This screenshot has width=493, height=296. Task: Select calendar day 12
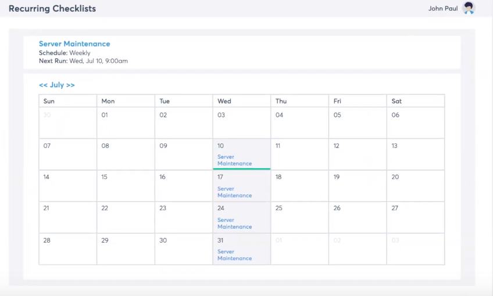pyautogui.click(x=358, y=154)
